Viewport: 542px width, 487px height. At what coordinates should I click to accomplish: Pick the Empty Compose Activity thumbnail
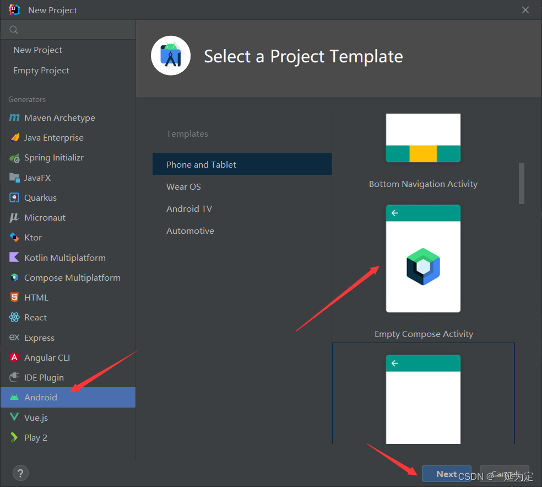pyautogui.click(x=423, y=259)
